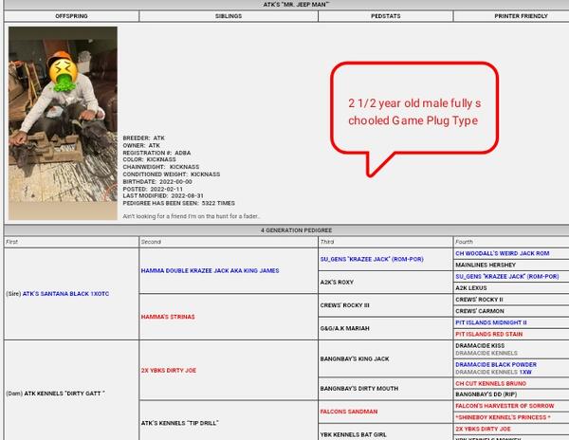Open PIT ISLANDS RED STAIN link
Screen dimensions: 569x440
click(489, 334)
